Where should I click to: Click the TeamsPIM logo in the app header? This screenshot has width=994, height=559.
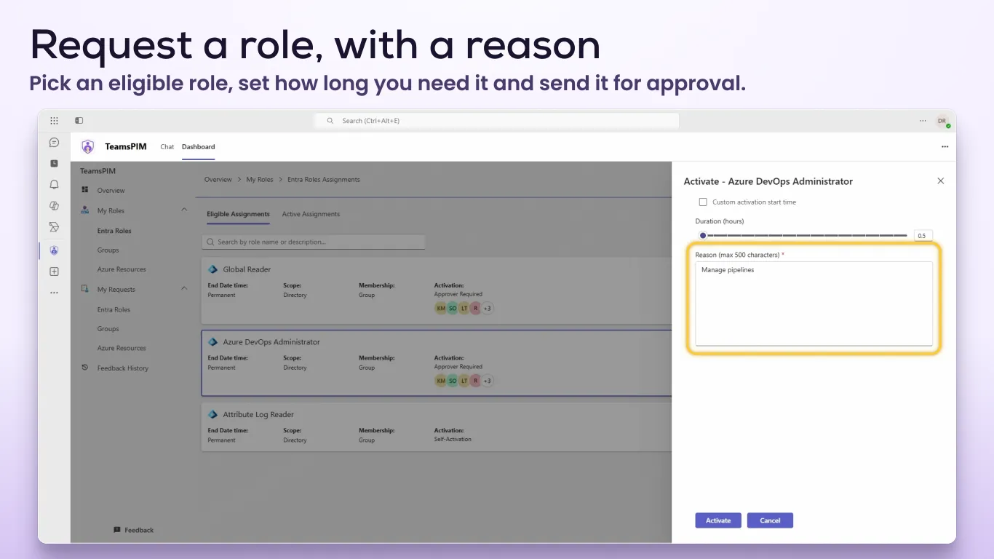click(x=88, y=147)
